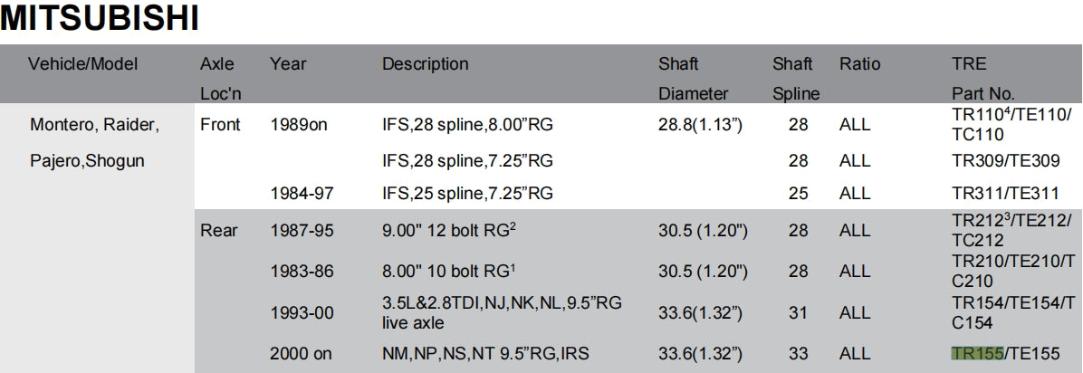This screenshot has height=373, width=1083.
Task: Click the 1989on year entry
Action: 298,125
